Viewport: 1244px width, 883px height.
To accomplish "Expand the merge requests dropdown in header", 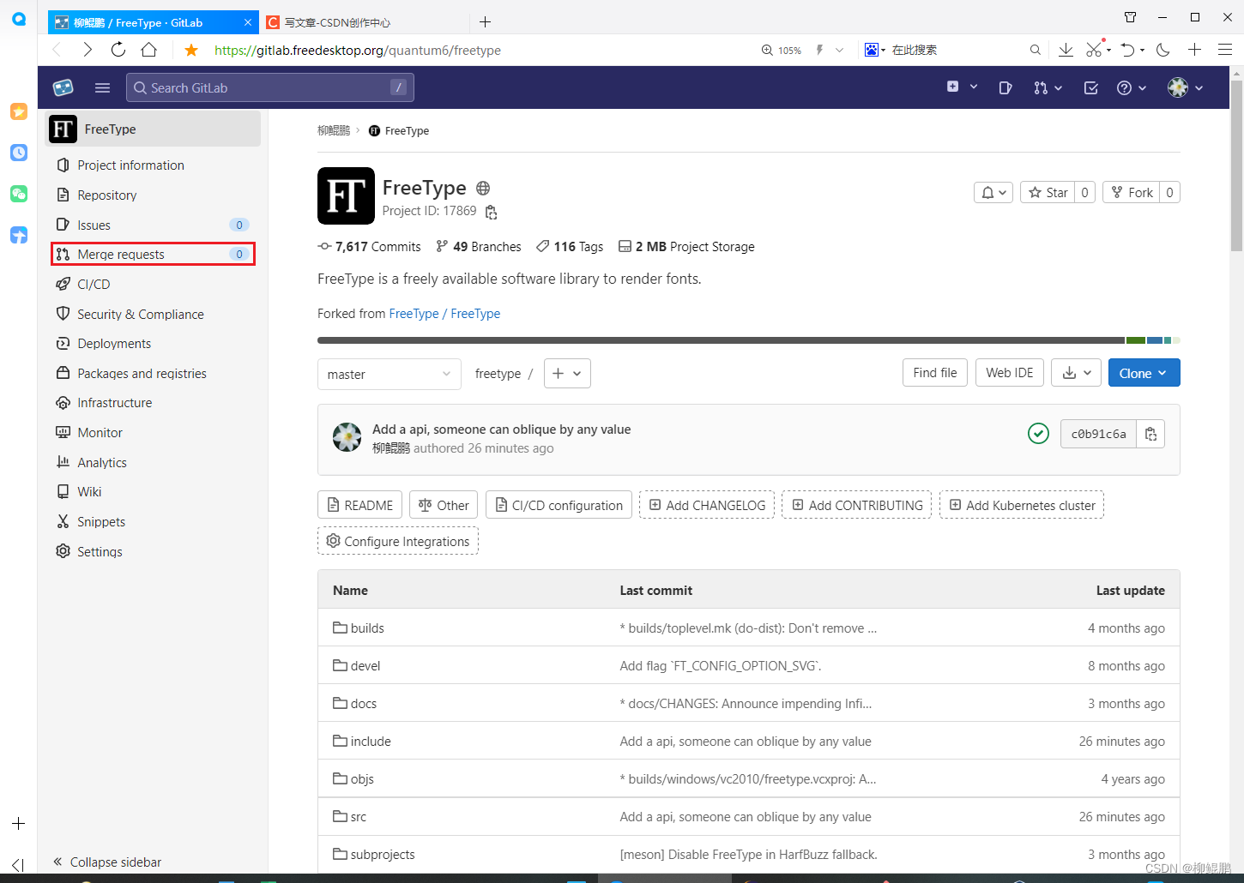I will click(1048, 87).
